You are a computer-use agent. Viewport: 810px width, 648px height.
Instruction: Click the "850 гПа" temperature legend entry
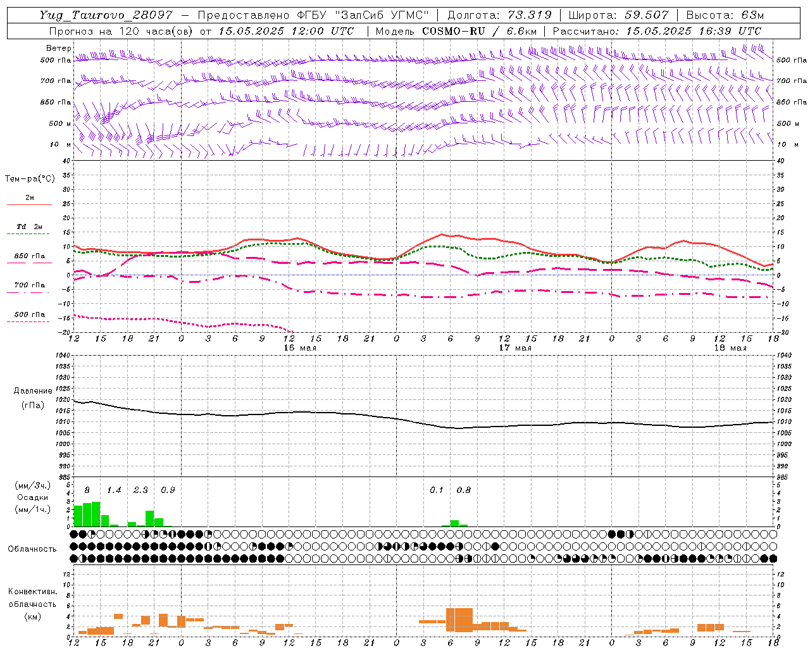point(30,256)
